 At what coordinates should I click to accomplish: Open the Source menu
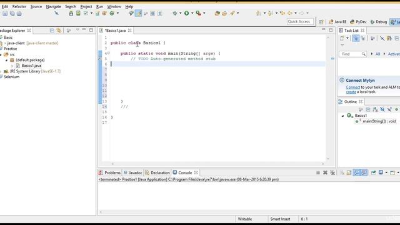click(x=36, y=6)
